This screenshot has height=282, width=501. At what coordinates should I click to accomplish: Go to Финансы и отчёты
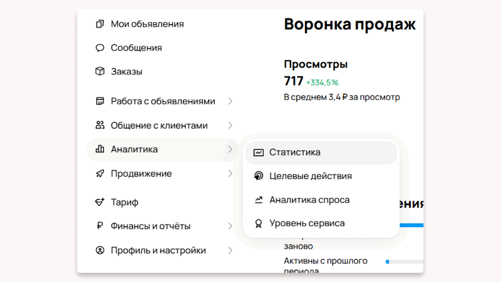(x=150, y=226)
